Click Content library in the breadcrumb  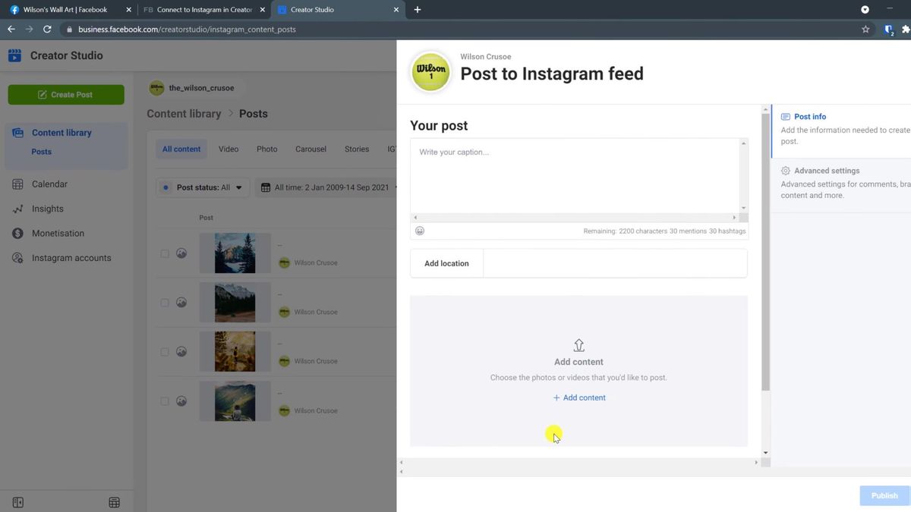pyautogui.click(x=184, y=114)
